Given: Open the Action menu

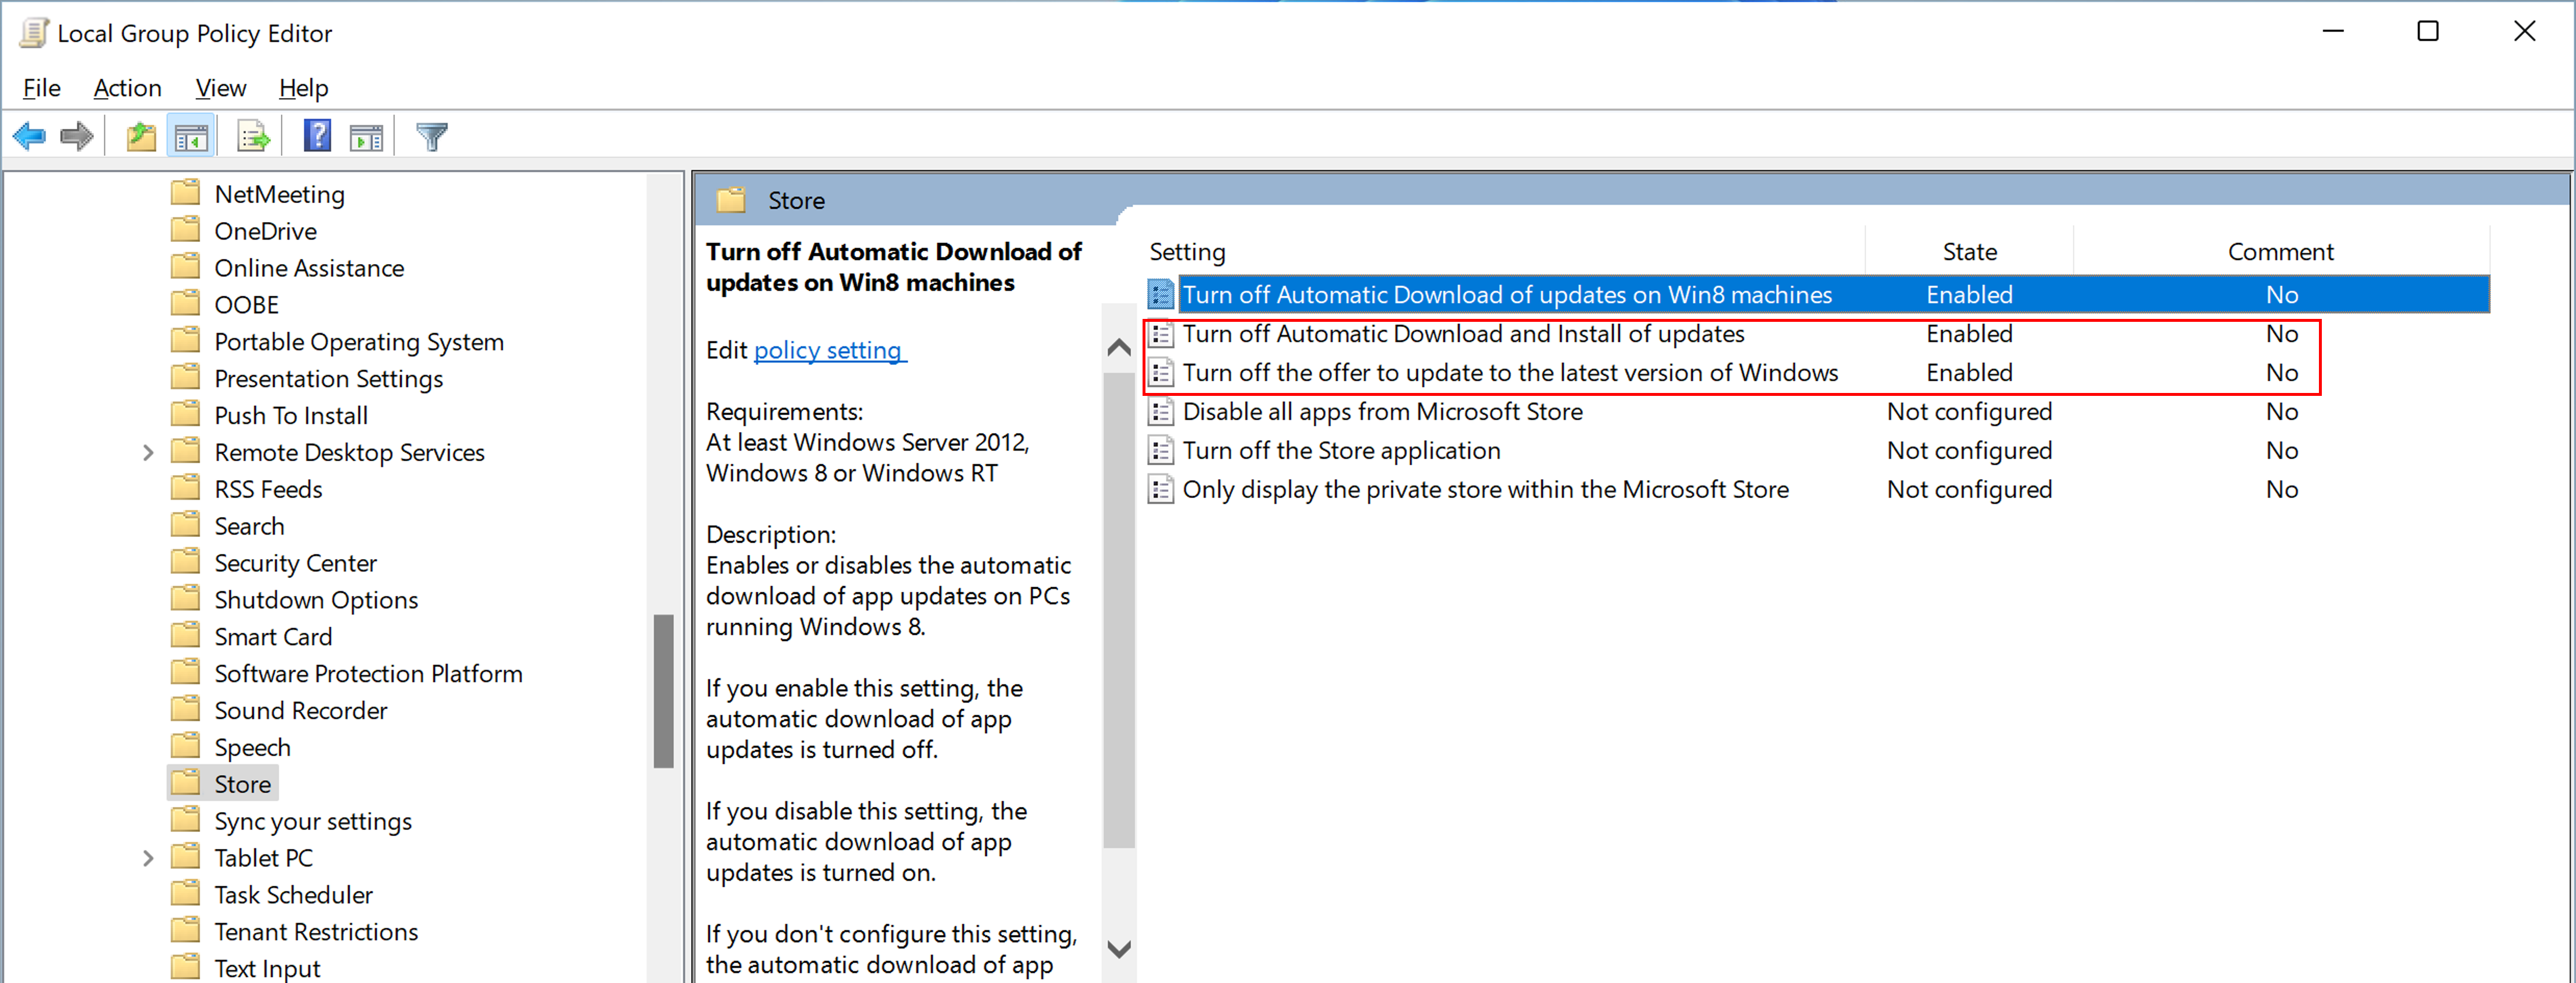Looking at the screenshot, I should pyautogui.click(x=127, y=88).
